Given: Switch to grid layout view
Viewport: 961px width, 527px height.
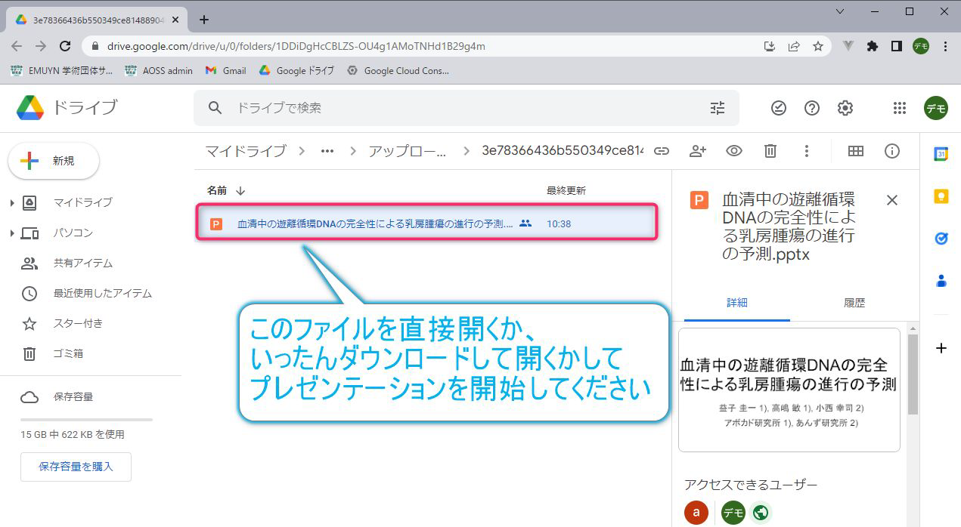Looking at the screenshot, I should pyautogui.click(x=855, y=151).
